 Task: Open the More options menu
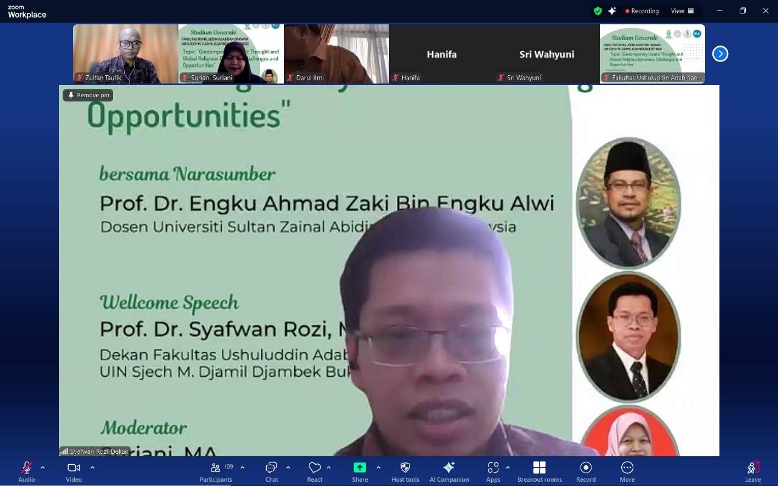pos(627,471)
